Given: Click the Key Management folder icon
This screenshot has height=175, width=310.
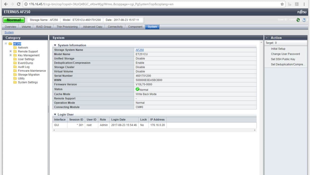Looking at the screenshot, I should tap(15, 55).
